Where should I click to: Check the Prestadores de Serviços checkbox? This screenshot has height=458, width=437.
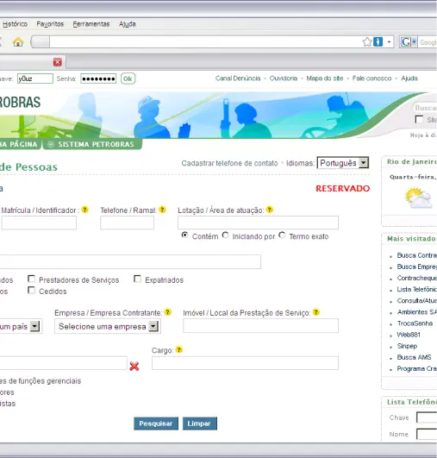[x=31, y=279]
